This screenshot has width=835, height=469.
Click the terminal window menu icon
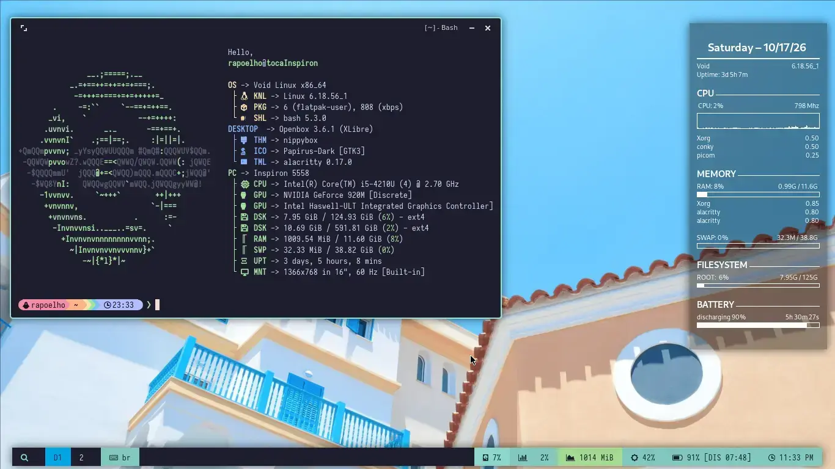(x=24, y=27)
